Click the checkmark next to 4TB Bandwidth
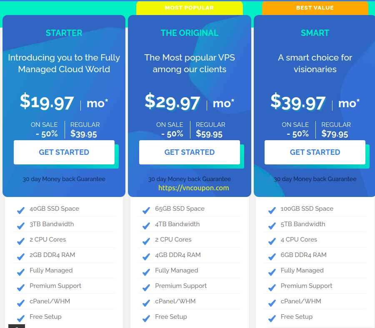Viewport: 375px width, 328px height. pos(146,226)
